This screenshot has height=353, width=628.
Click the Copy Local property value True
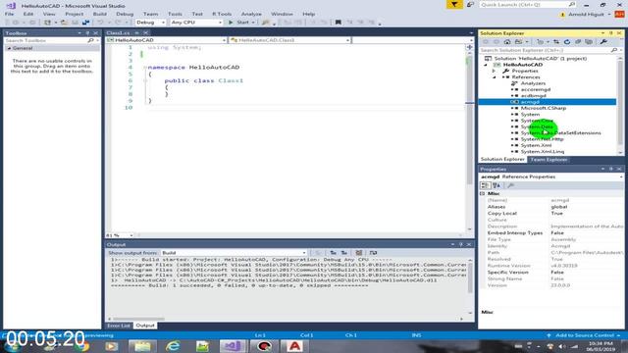(x=556, y=214)
